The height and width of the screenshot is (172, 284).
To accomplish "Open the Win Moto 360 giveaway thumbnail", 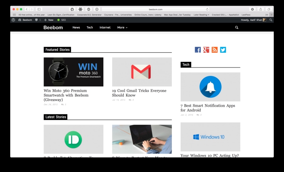I will click(73, 72).
